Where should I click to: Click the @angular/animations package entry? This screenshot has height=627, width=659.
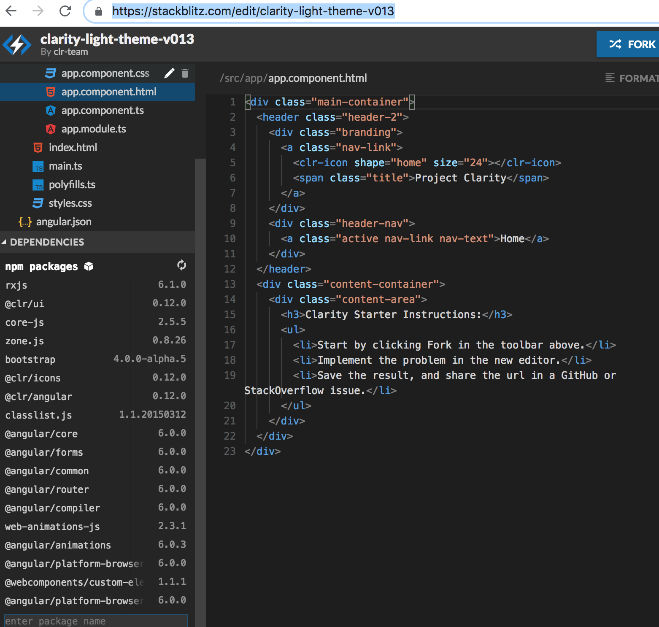[95, 545]
